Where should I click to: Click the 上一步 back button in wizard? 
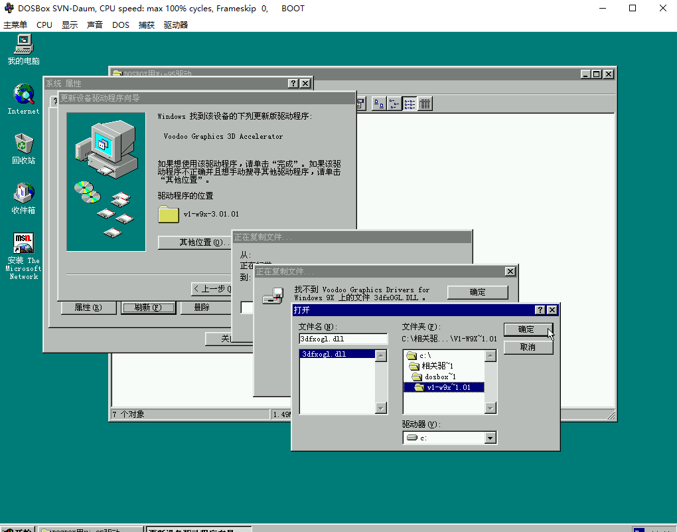[212, 289]
